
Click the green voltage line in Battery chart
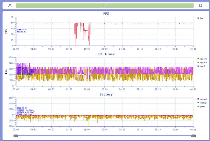point(105,99)
